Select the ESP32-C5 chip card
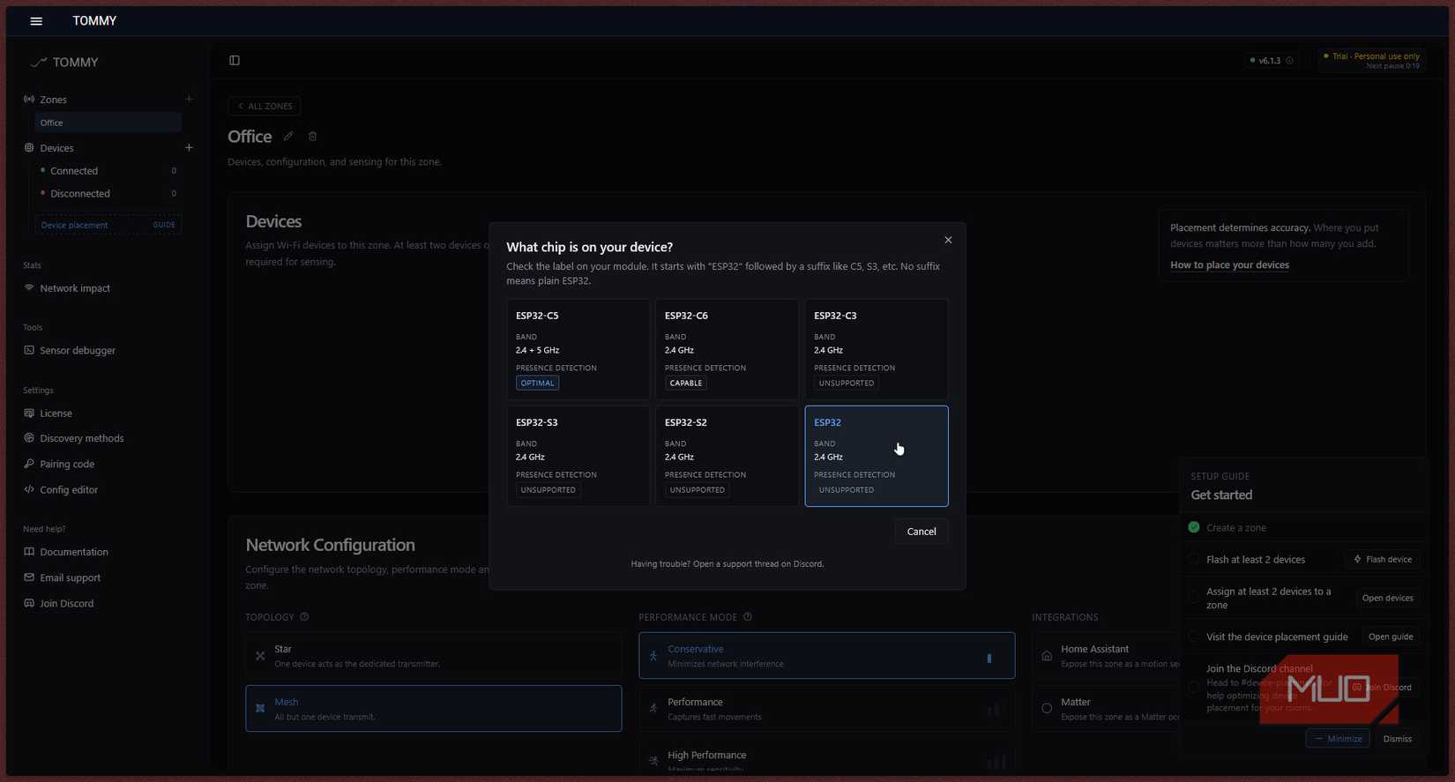Viewport: 1455px width, 782px height. (x=578, y=349)
